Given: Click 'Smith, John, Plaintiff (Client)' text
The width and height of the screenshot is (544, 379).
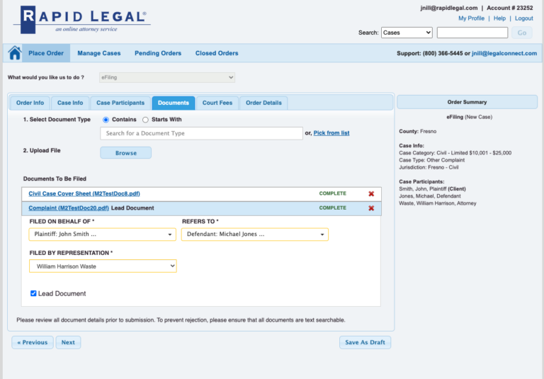Looking at the screenshot, I should [x=432, y=189].
